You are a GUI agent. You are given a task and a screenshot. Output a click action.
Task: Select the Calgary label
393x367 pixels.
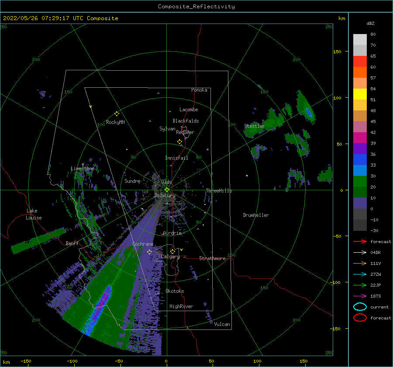coord(170,257)
